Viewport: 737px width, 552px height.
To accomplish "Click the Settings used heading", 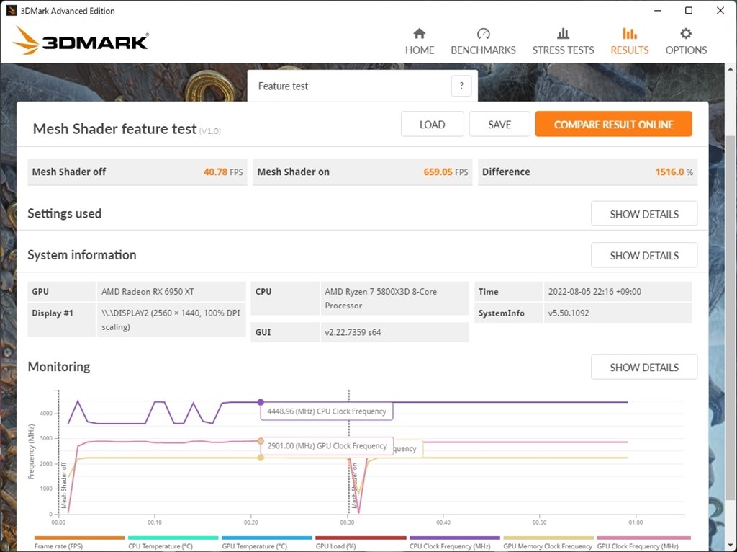I will pyautogui.click(x=64, y=213).
